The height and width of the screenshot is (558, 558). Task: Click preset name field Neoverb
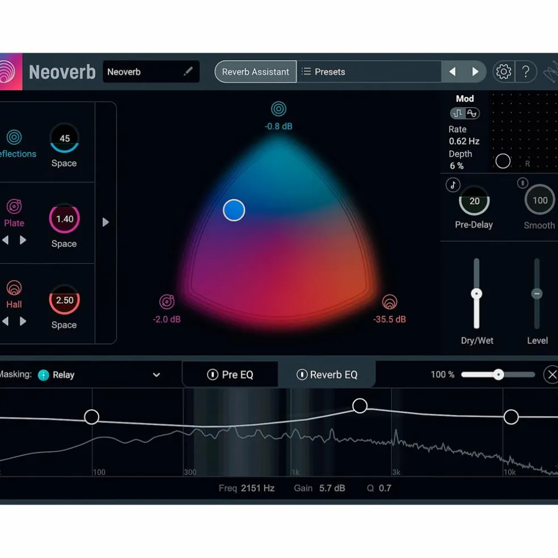151,71
